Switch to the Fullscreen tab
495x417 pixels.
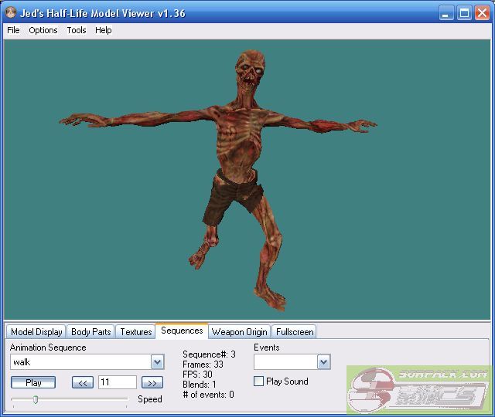pos(294,332)
